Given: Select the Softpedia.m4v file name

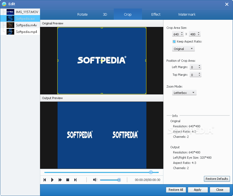Looking at the screenshot, I should 26,25.
